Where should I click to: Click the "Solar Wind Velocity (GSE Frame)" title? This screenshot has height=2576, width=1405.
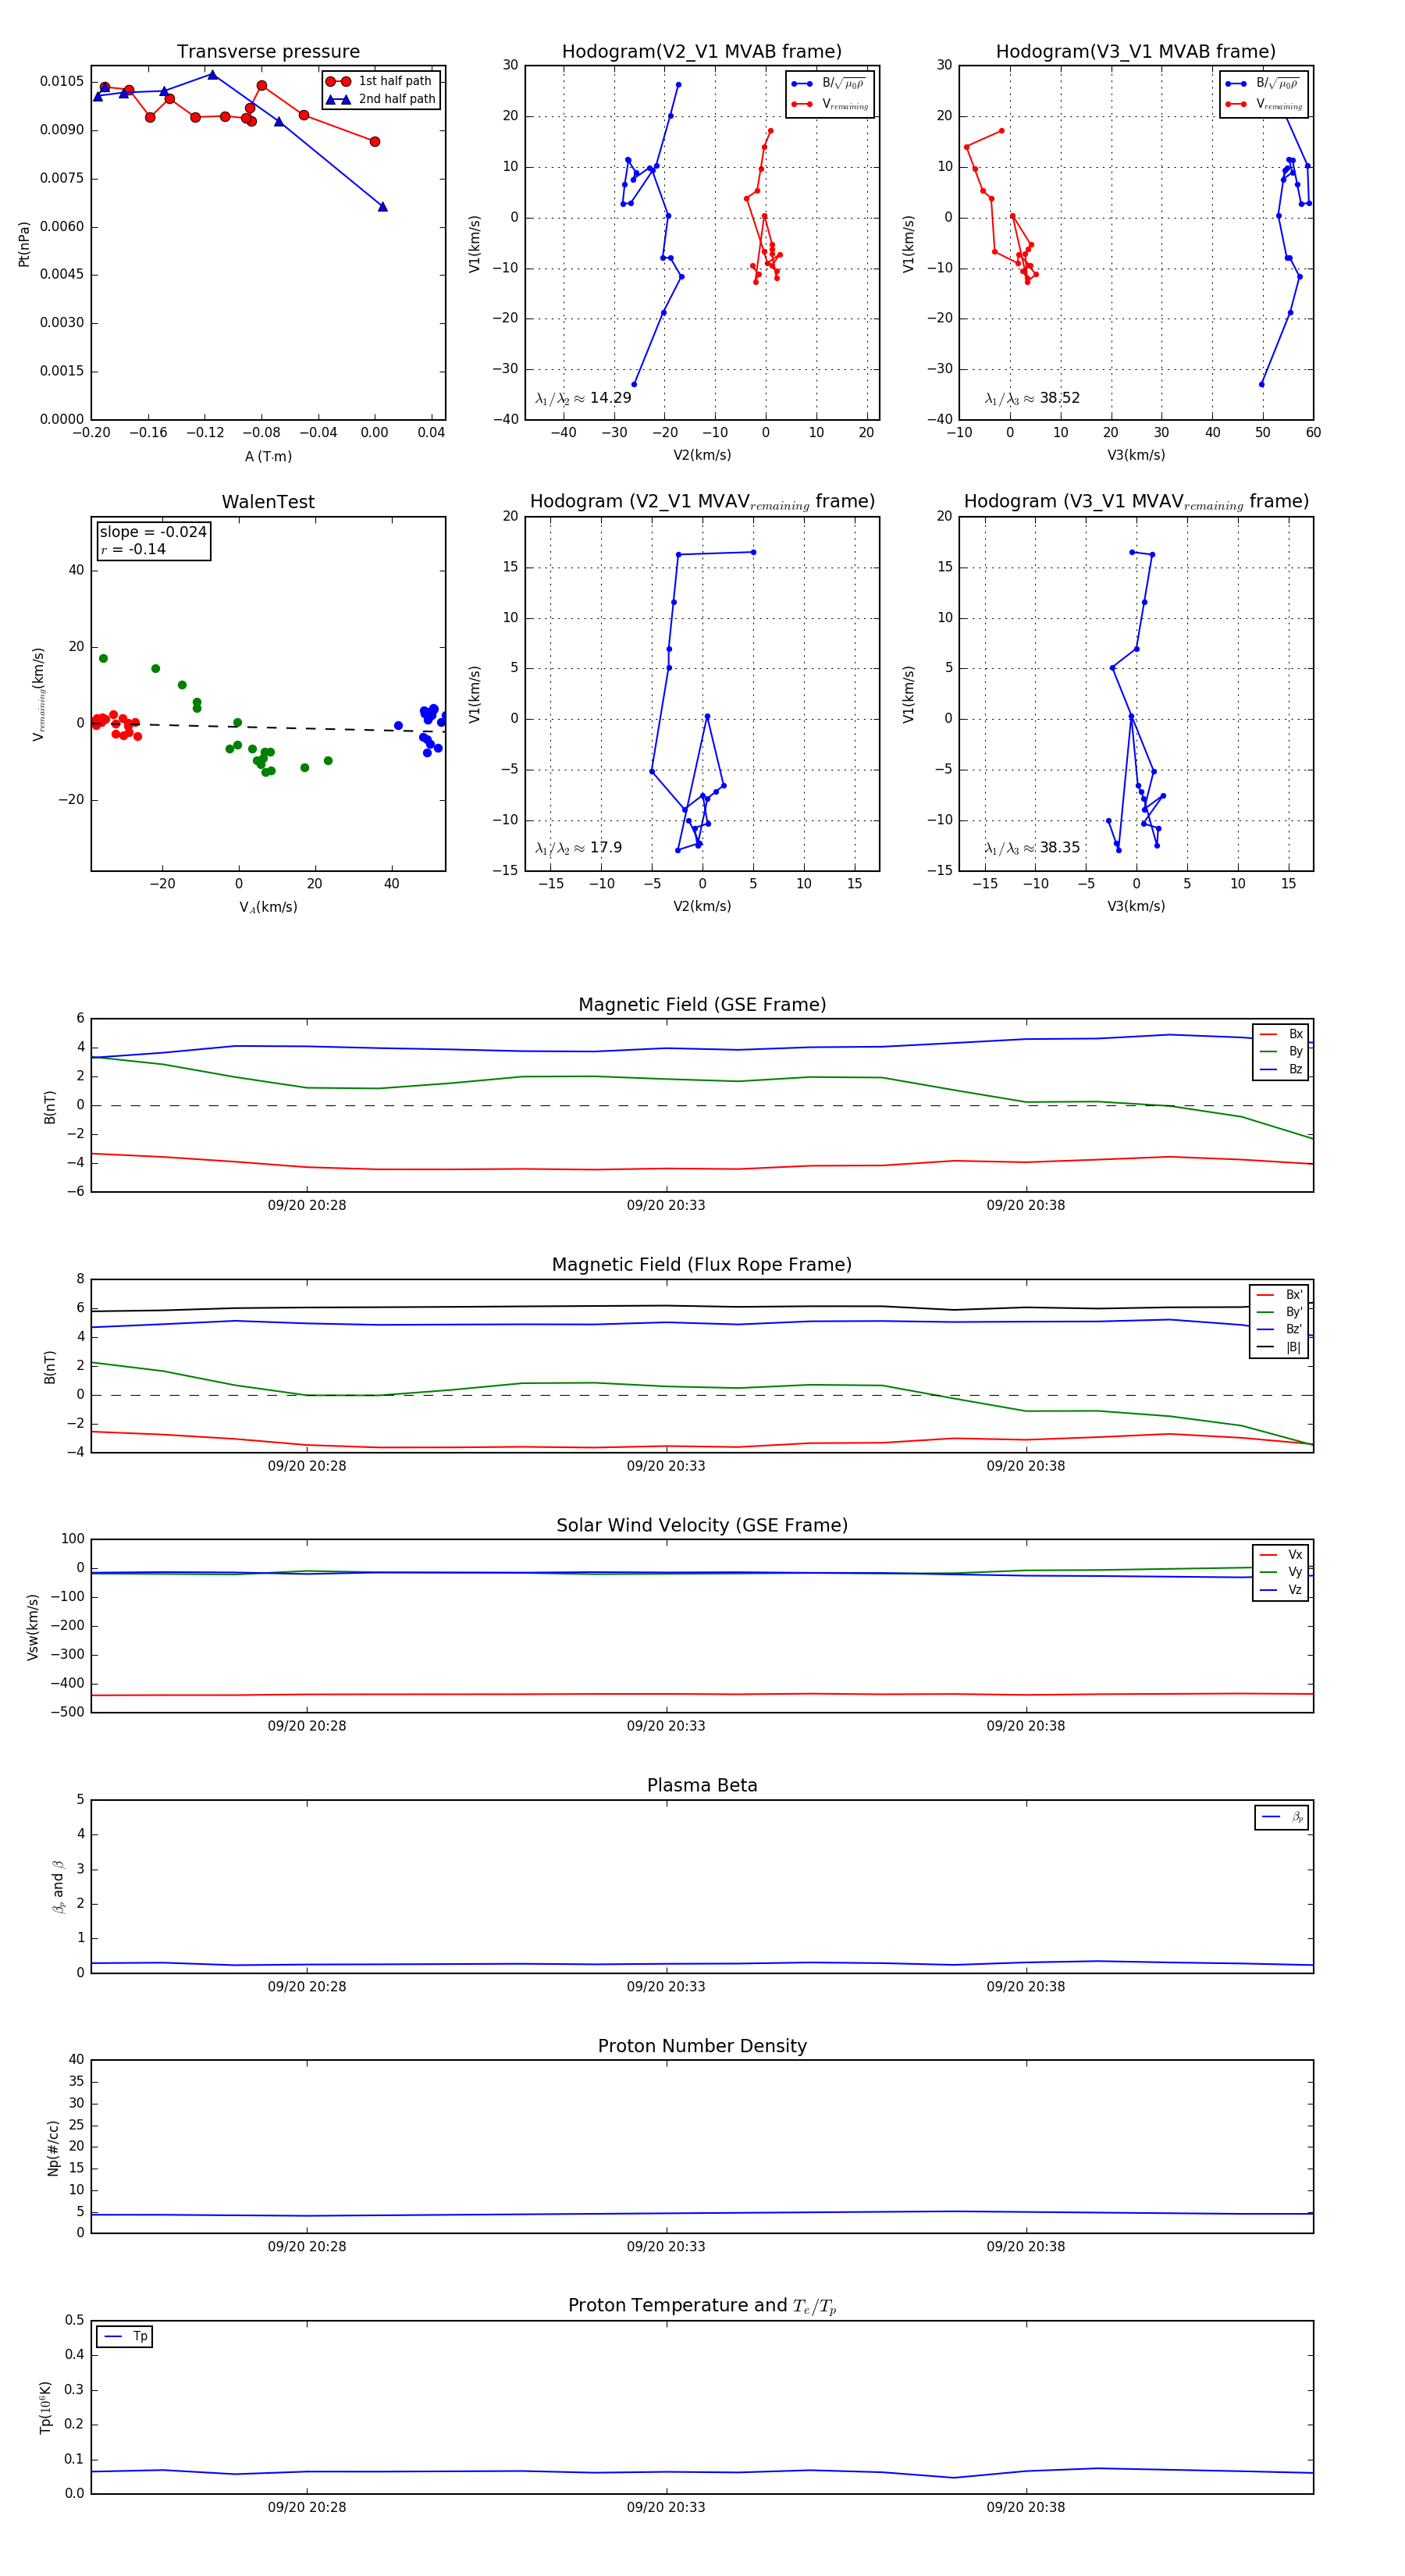click(702, 1526)
